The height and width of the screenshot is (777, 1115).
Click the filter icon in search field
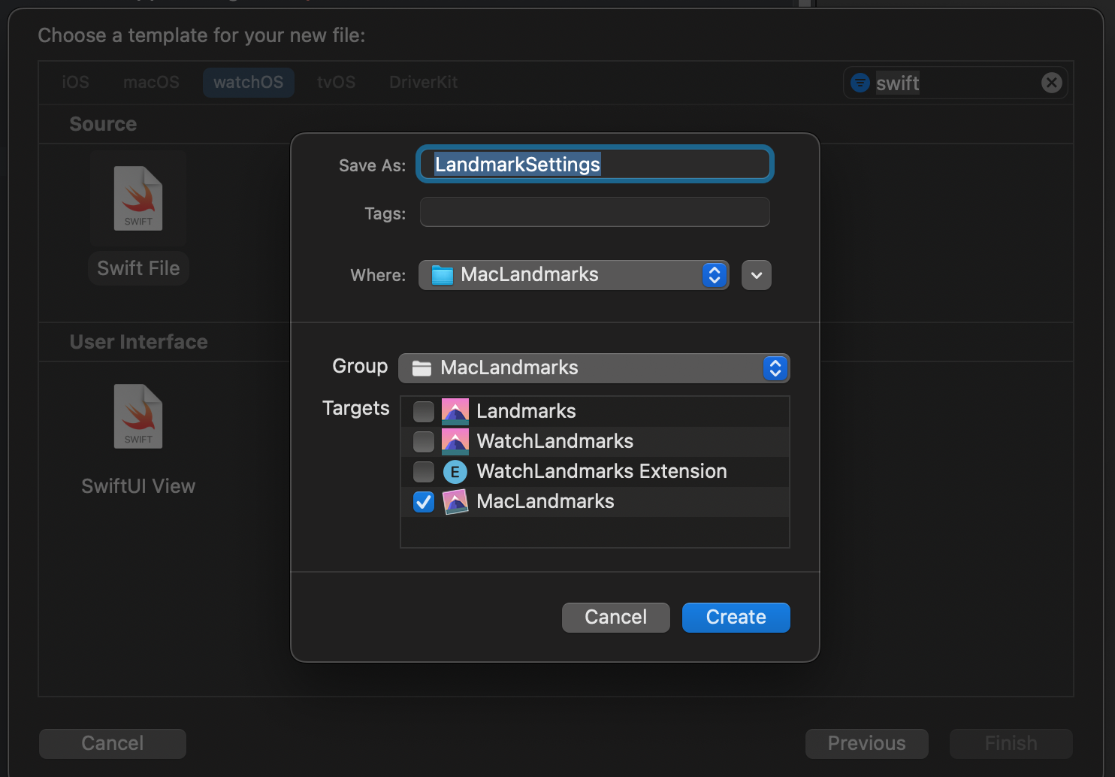point(860,83)
